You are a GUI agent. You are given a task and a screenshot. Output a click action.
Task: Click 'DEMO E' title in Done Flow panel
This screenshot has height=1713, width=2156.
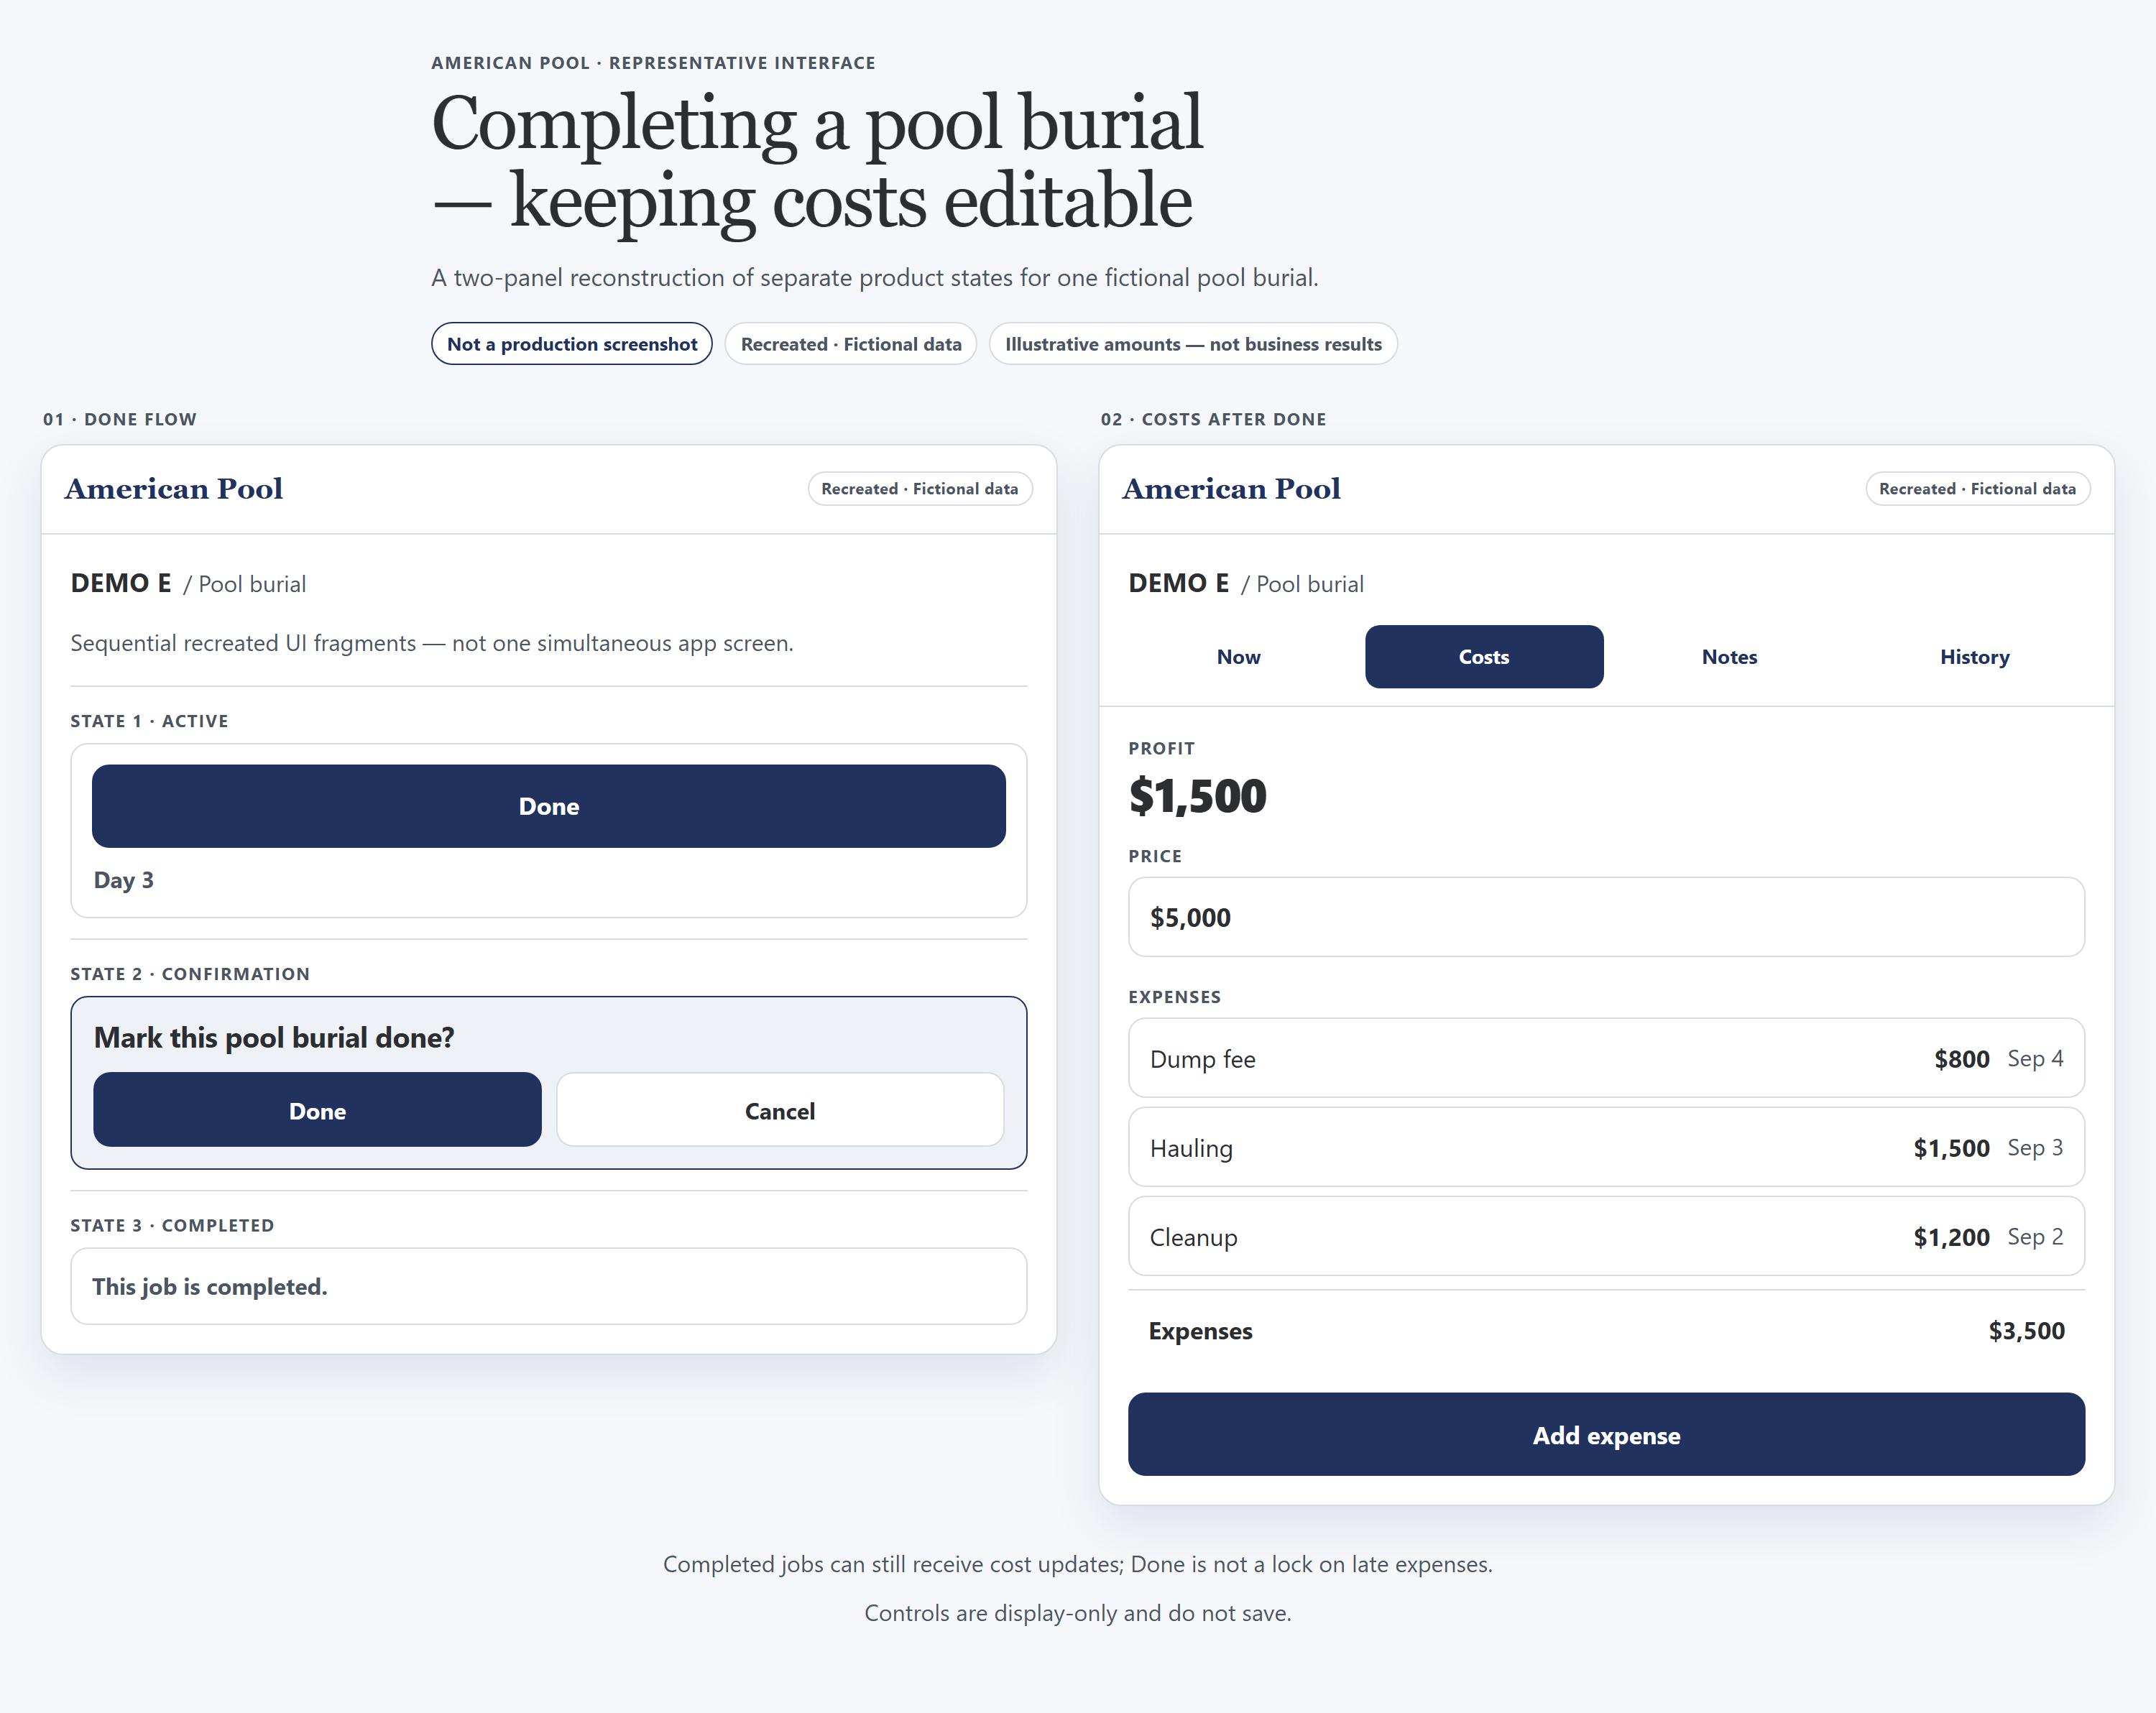tap(121, 583)
